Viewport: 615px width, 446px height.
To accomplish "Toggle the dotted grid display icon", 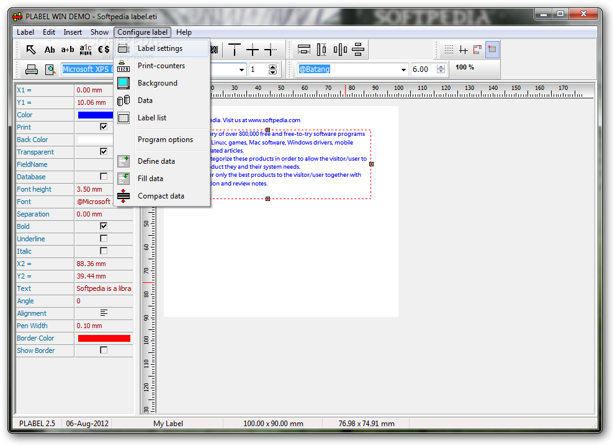I will coord(449,50).
